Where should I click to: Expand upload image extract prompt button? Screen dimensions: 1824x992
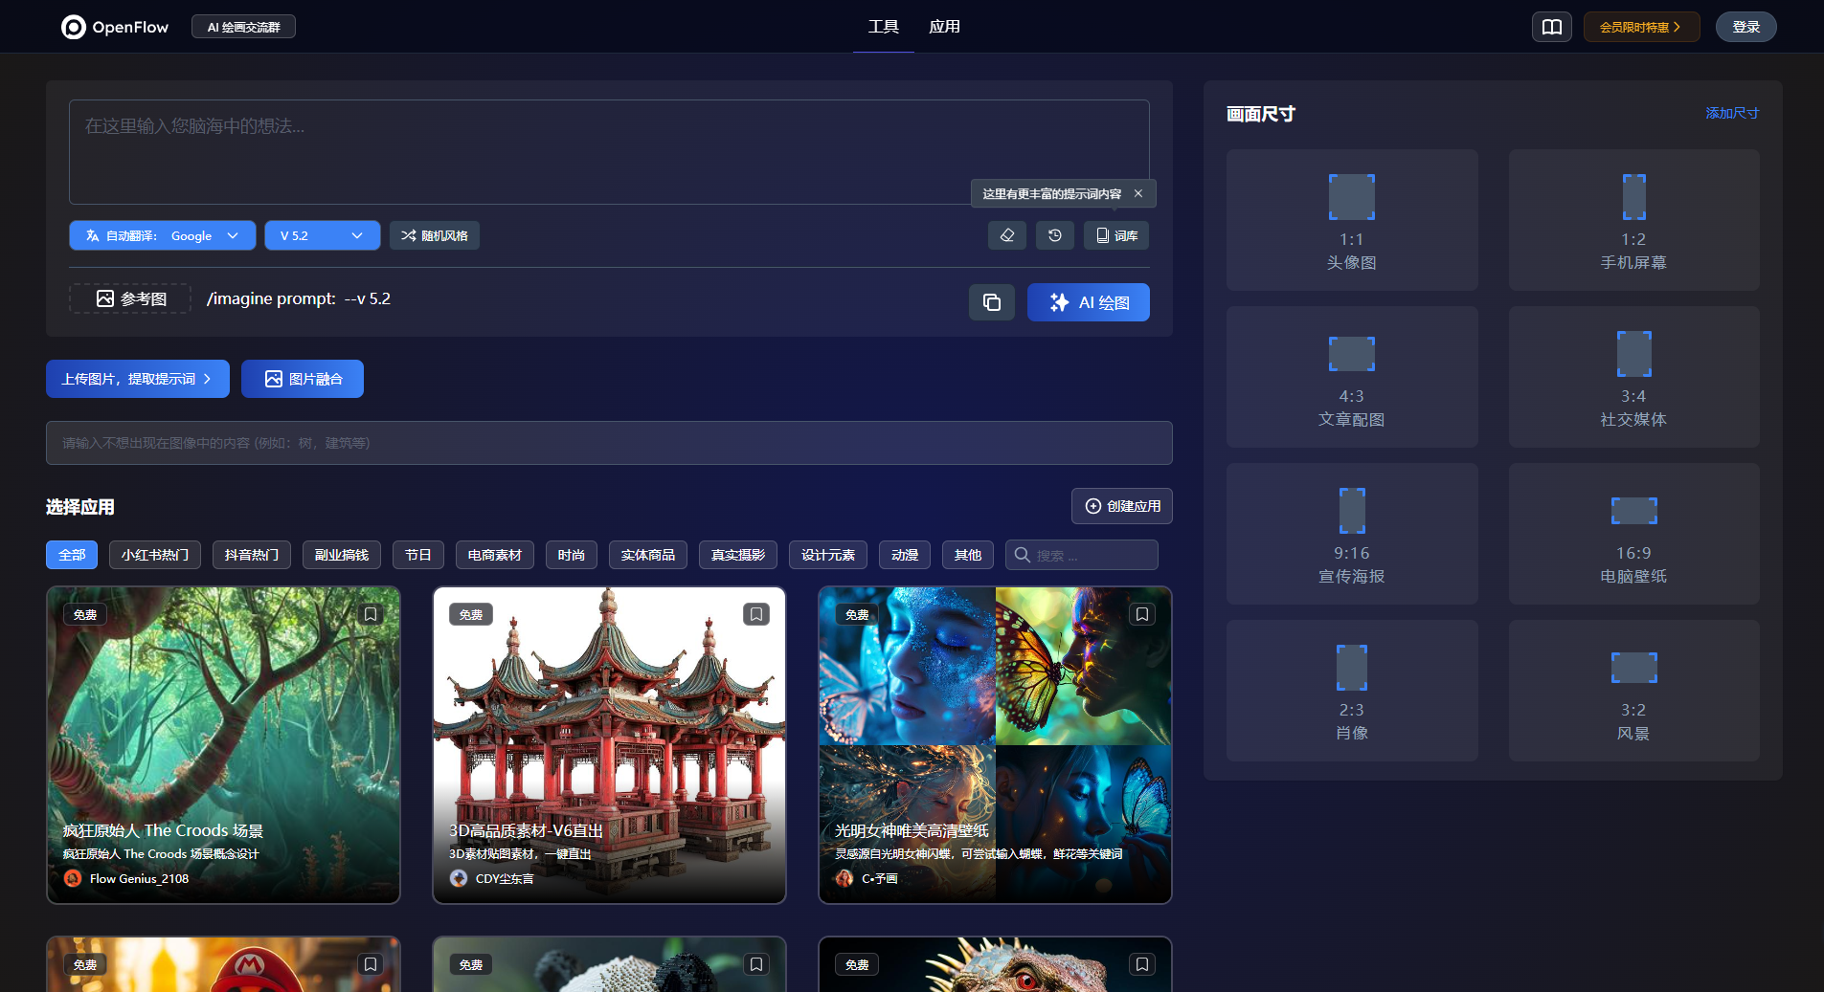[137, 379]
